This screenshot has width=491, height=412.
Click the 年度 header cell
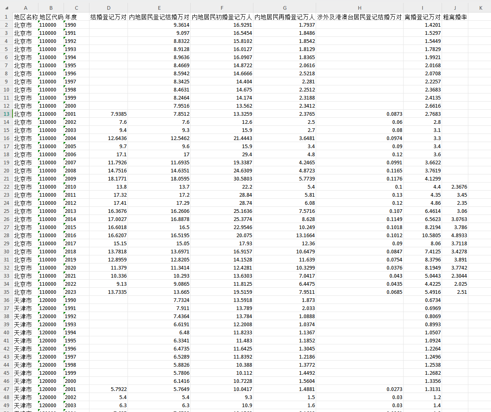77,17
